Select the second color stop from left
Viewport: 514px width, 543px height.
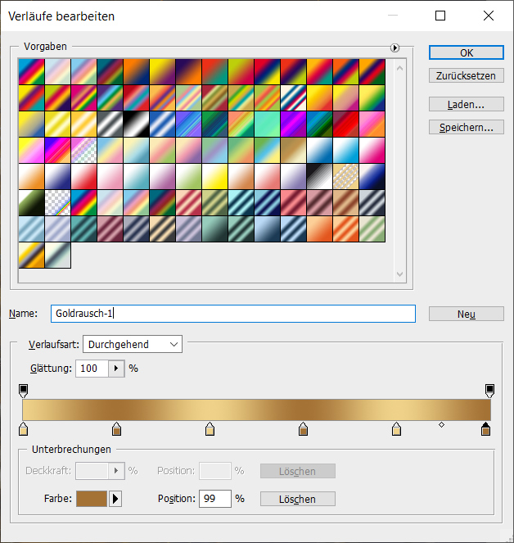pos(116,429)
